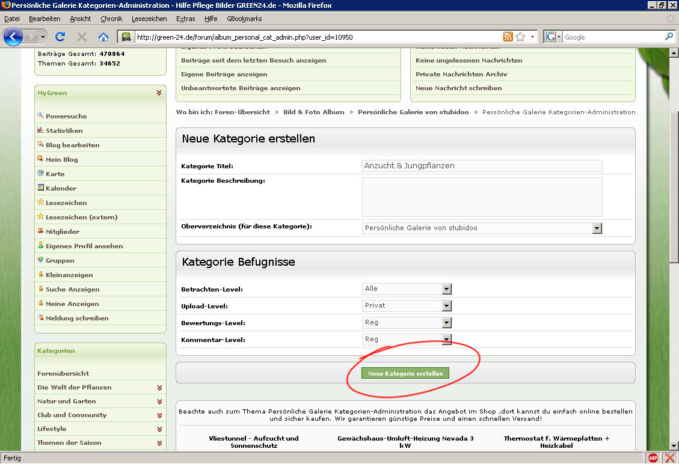Bookmark page with the star icon

tap(520, 37)
